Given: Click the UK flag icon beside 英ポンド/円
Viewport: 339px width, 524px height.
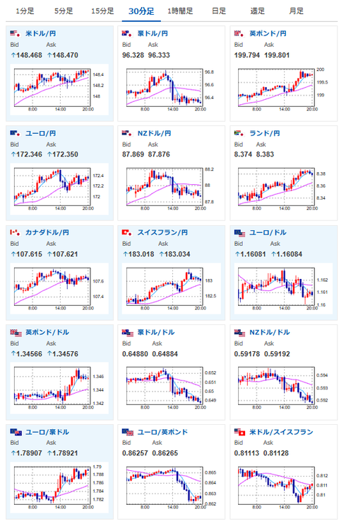Looking at the screenshot, I should tap(239, 33).
